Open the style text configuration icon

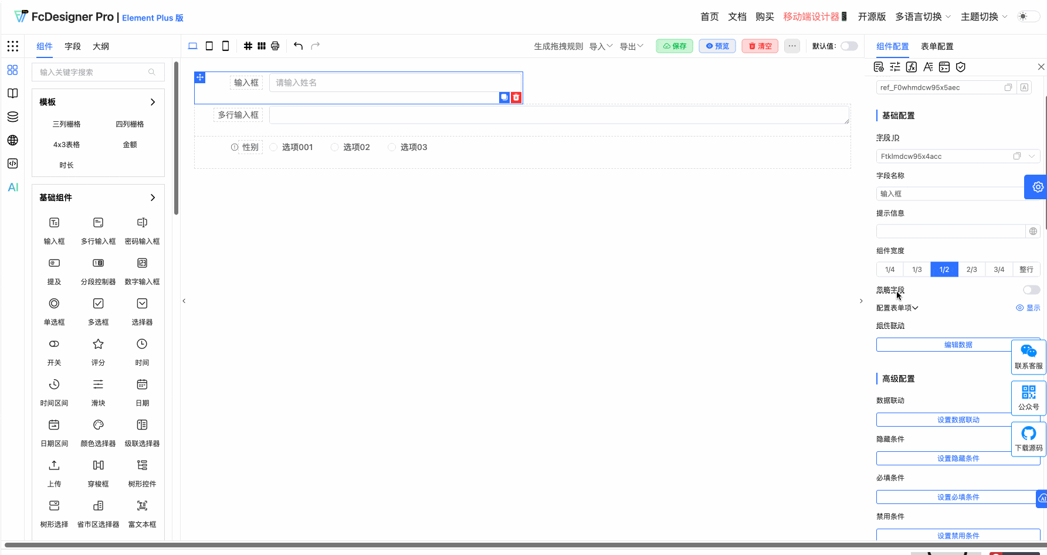click(928, 66)
